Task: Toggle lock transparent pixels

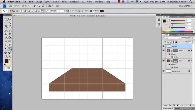Action: (x=168, y=42)
